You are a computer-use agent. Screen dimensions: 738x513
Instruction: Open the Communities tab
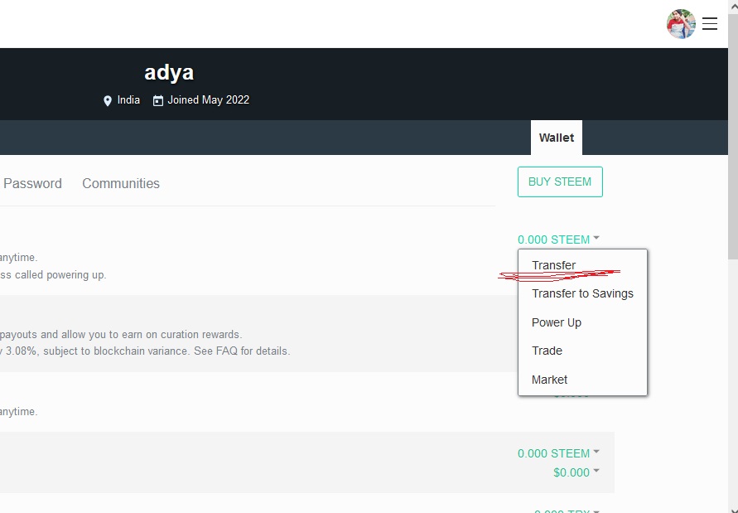[x=121, y=183]
